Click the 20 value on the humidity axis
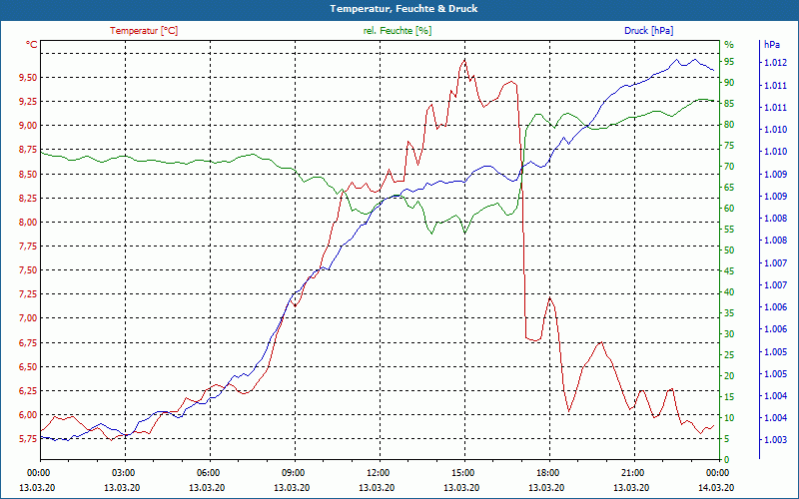Viewport: 799px width, 499px height. [729, 376]
